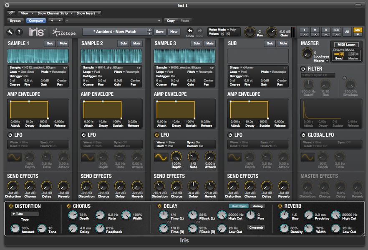
Task: Click the link chain icon in the plugin header
Action: click(11, 13)
